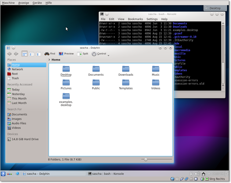
Task: Switch to Konsole via taskbar button
Action: tap(106, 174)
